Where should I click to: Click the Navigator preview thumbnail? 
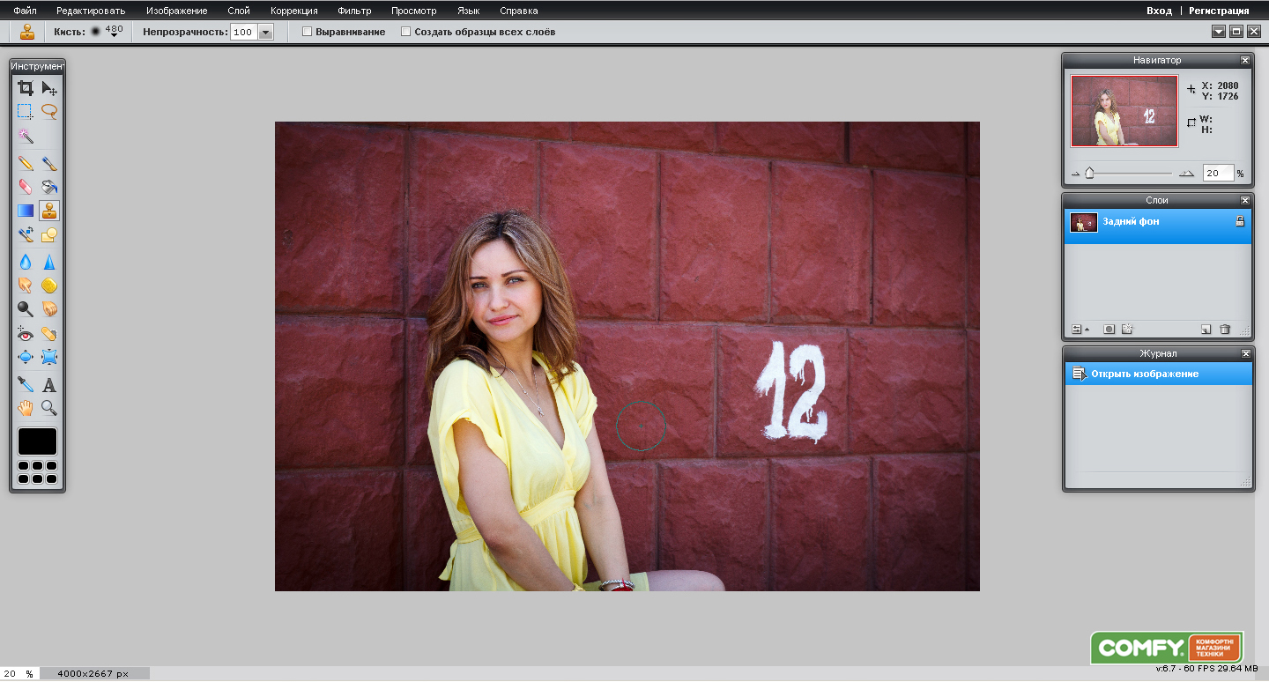point(1124,110)
